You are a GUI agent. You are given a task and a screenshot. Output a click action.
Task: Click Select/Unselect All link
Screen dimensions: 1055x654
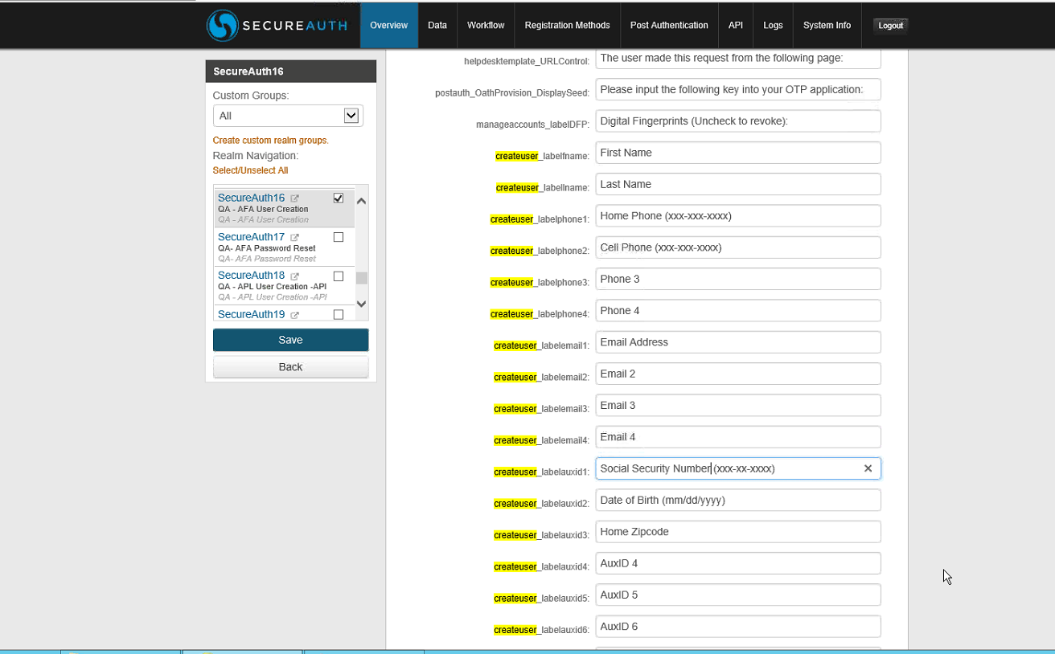250,170
